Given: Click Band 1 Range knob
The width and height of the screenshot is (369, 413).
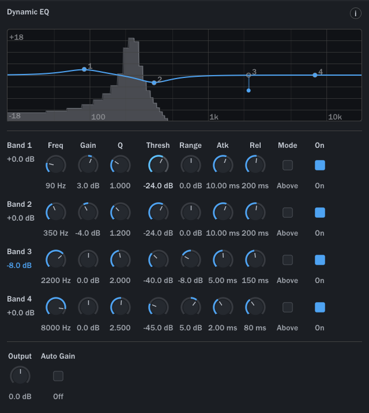Looking at the screenshot, I should point(190,165).
